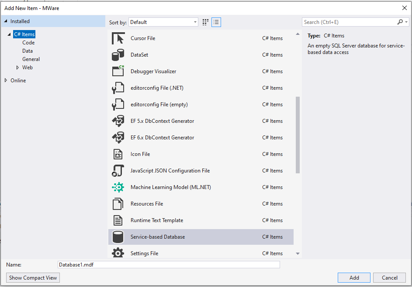Click the EF 5.x DbContext Generator icon

(118, 121)
